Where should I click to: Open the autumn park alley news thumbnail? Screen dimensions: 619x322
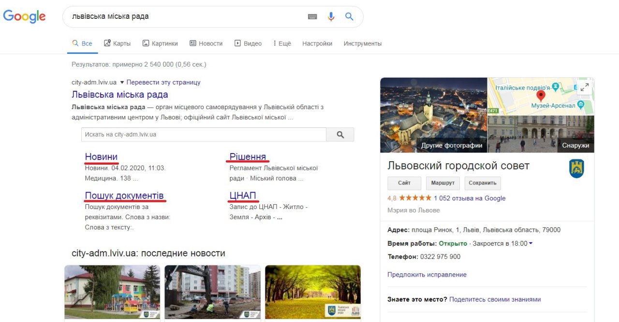tap(313, 292)
